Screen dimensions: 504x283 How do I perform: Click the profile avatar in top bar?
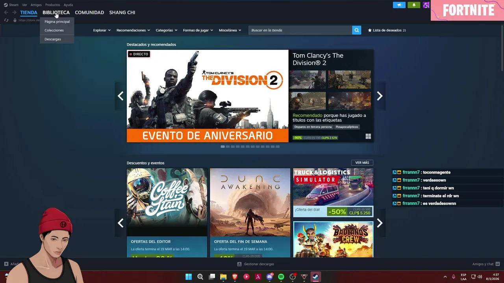(x=426, y=5)
